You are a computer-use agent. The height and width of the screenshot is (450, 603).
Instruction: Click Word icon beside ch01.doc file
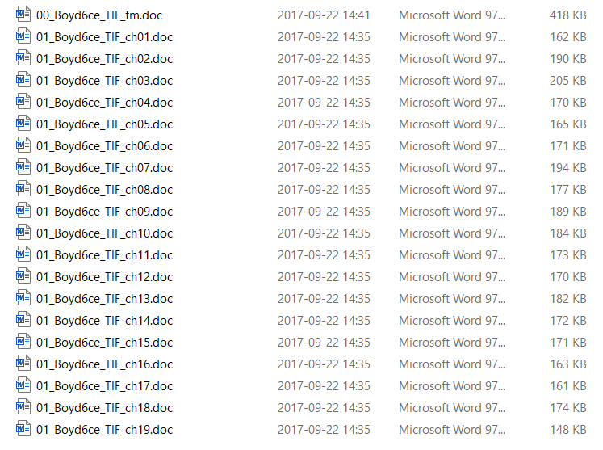pyautogui.click(x=23, y=36)
